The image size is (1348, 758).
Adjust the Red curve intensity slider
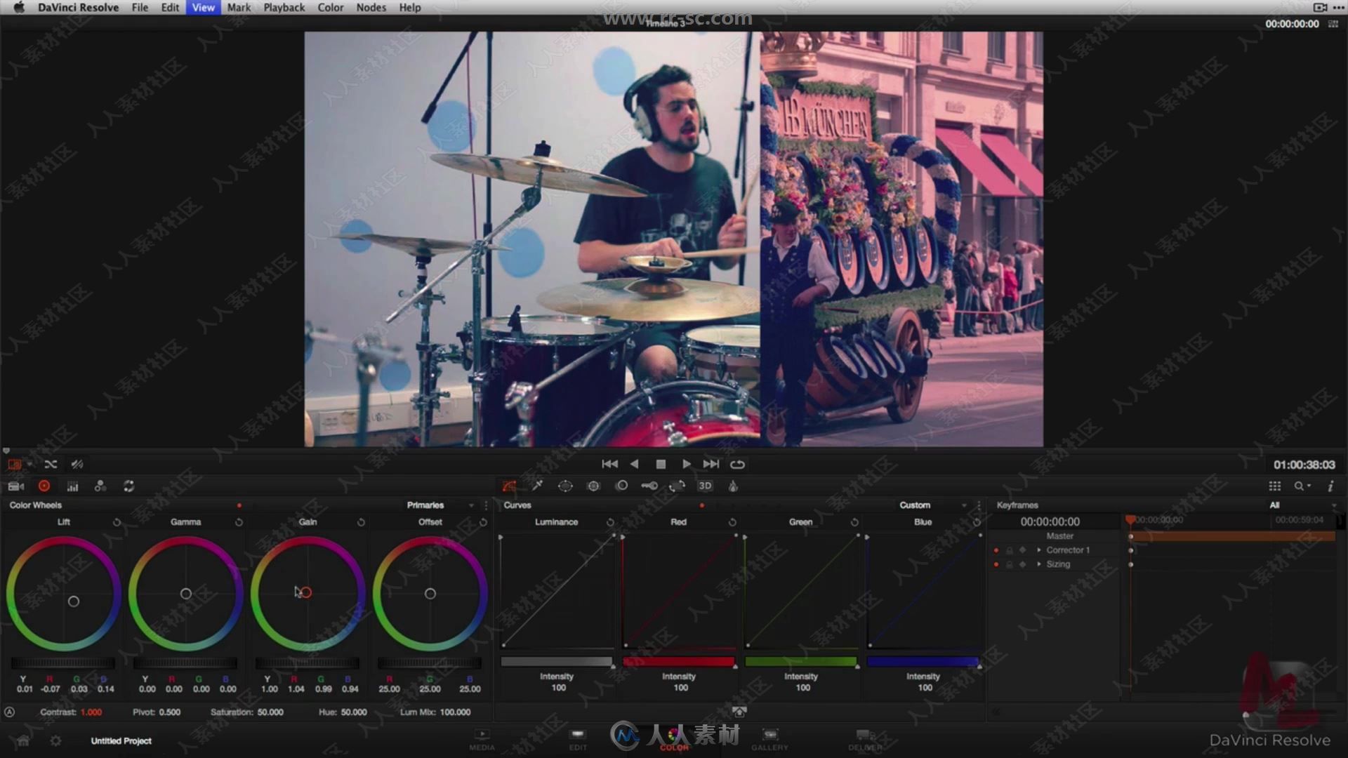679,662
